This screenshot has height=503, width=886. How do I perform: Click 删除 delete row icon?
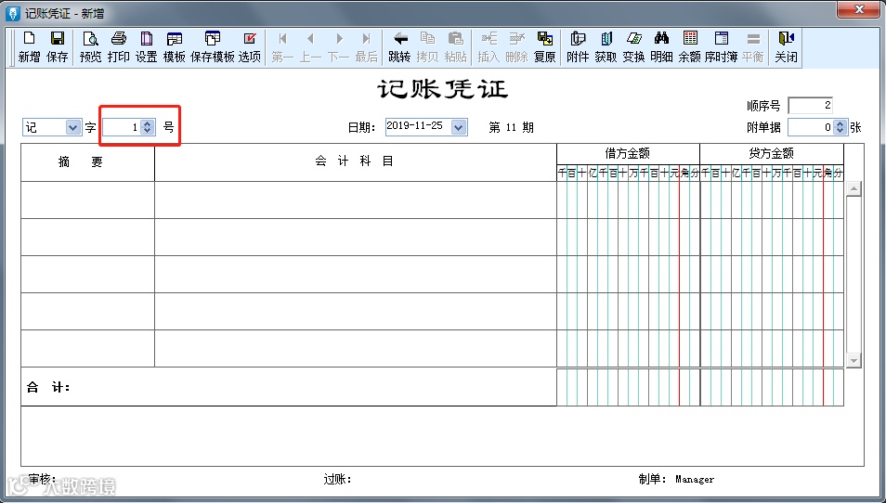516,46
